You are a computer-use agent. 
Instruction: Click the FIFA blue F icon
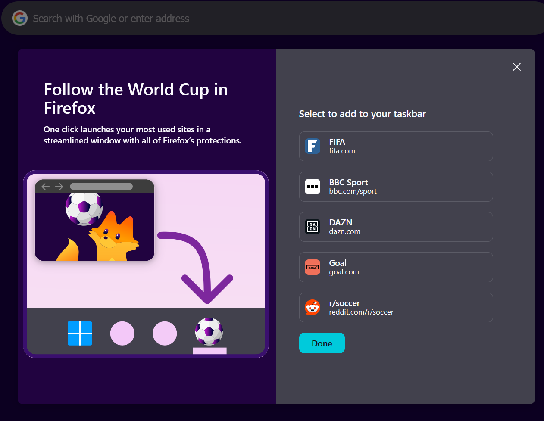313,146
